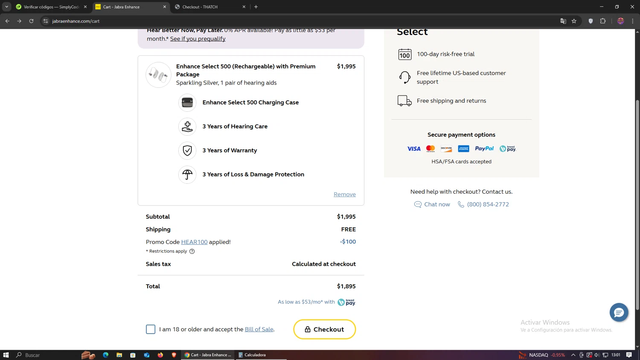Click the -$100 promo discount value

click(x=348, y=241)
